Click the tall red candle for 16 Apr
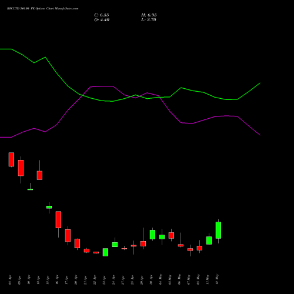This screenshot has height=294, width=294. [58, 220]
